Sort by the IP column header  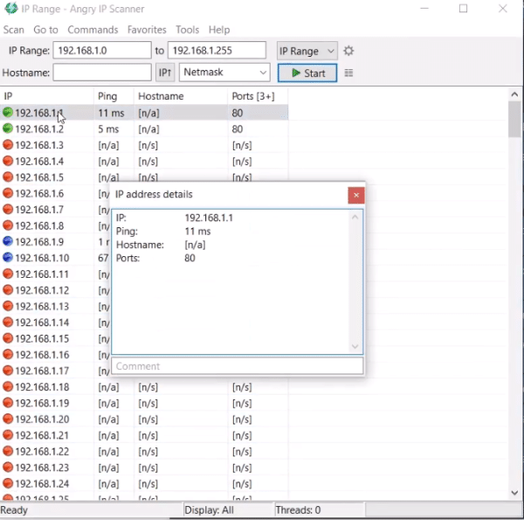click(47, 96)
